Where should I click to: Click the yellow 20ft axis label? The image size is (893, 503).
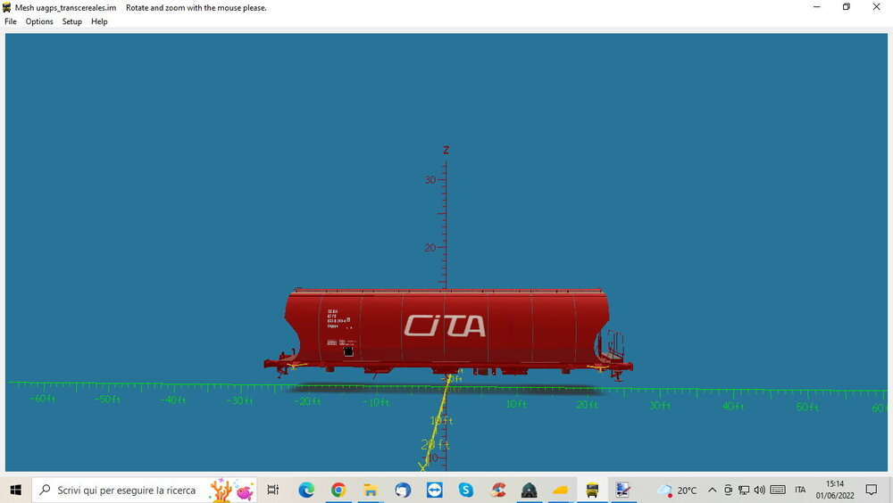pyautogui.click(x=435, y=445)
